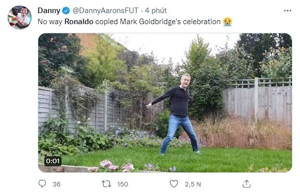Open the share upload icon
The width and height of the screenshot is (300, 193).
(x=247, y=184)
